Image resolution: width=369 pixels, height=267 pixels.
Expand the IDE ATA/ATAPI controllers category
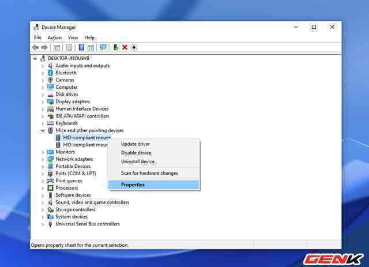coord(43,116)
